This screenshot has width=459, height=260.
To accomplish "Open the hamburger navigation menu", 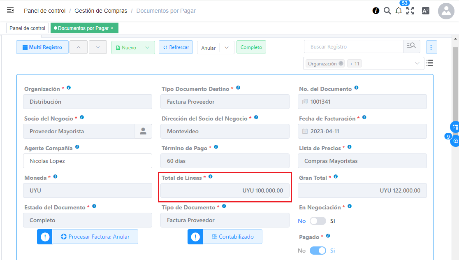I will click(x=10, y=11).
